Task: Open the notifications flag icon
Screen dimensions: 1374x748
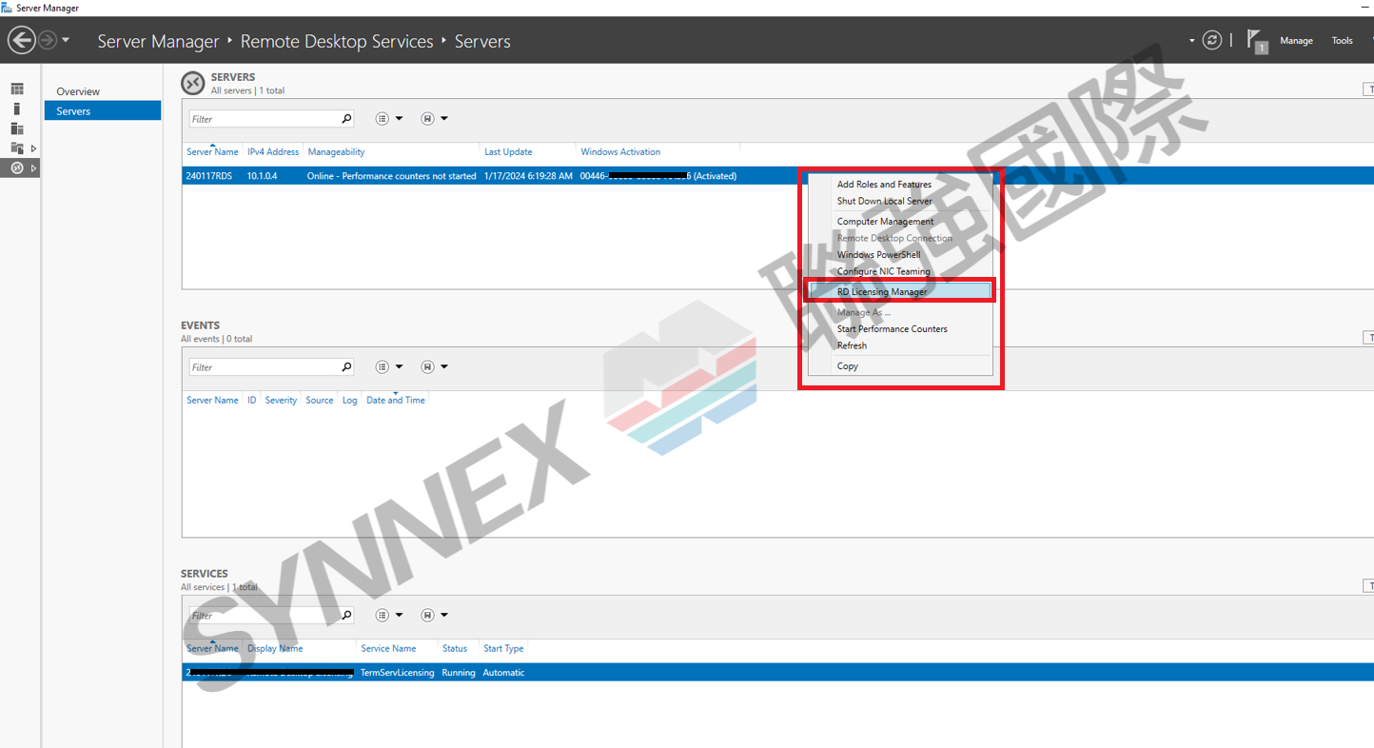Action: [x=1257, y=41]
